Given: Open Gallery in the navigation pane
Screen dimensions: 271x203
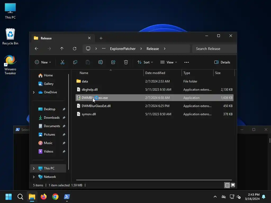Looking at the screenshot, I should [49, 84].
